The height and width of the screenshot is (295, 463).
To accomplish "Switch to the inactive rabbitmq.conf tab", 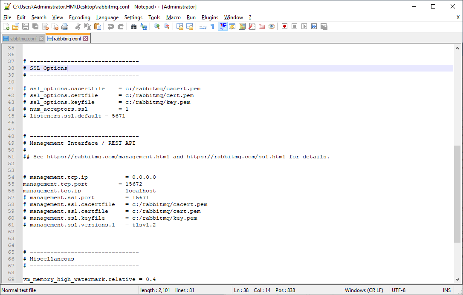I will (23, 39).
